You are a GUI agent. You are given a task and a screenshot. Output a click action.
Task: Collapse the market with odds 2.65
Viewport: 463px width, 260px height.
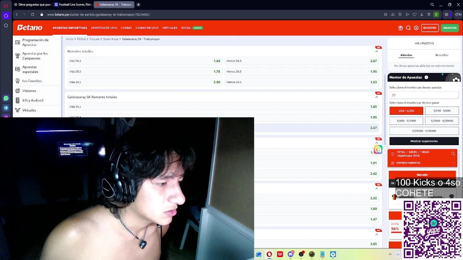(377, 234)
